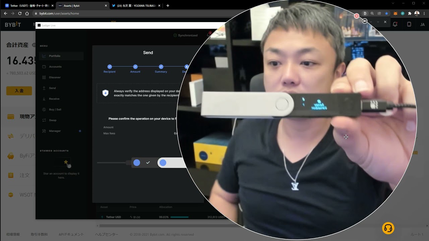Open the MetaMask fox extension

(395, 13)
